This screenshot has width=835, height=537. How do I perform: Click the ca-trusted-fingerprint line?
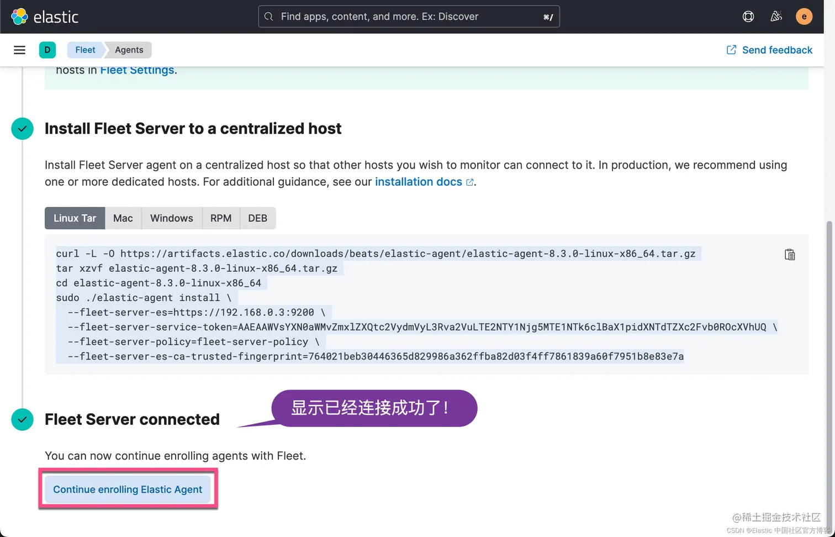pos(376,356)
